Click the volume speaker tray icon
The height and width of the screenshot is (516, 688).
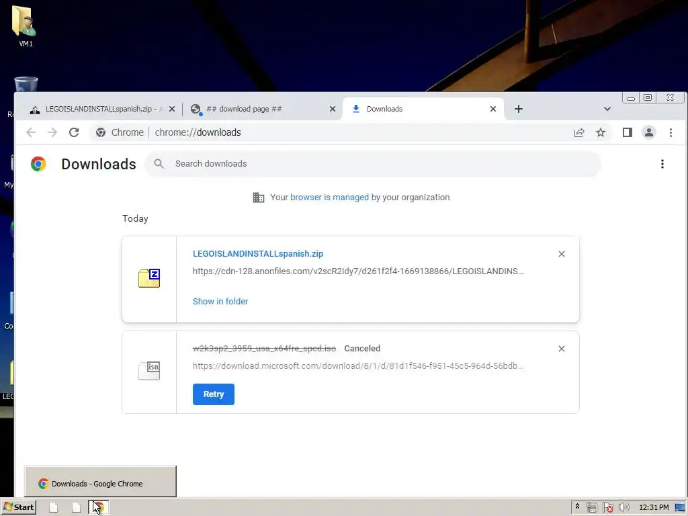click(623, 507)
